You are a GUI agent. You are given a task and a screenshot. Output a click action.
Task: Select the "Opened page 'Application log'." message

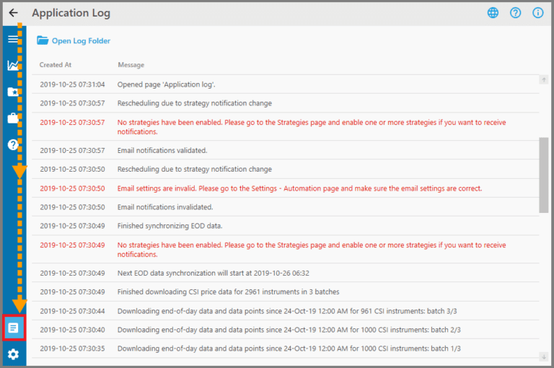pos(166,84)
